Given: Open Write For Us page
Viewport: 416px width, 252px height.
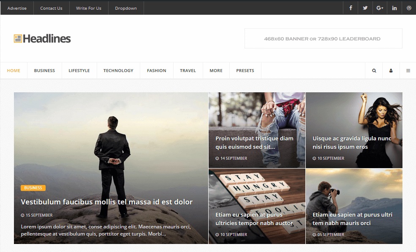Looking at the screenshot, I should 89,8.
